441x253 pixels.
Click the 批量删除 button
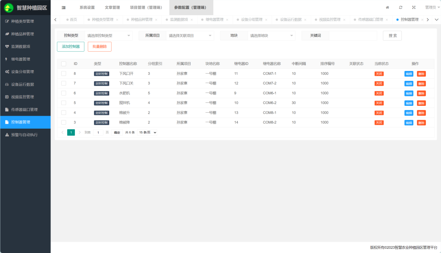(x=99, y=46)
